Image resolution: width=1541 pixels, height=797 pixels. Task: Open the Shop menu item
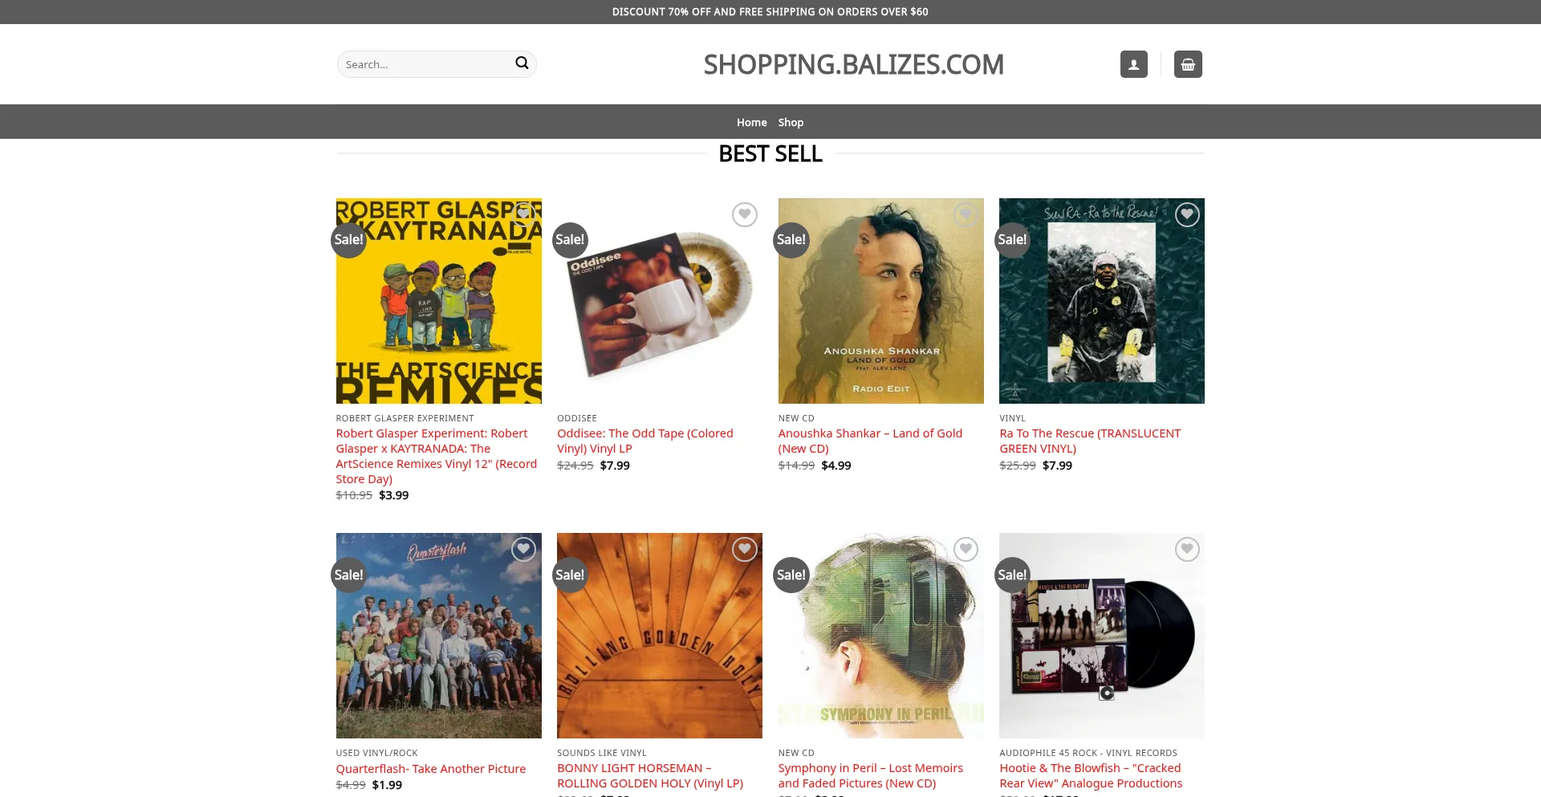coord(791,122)
